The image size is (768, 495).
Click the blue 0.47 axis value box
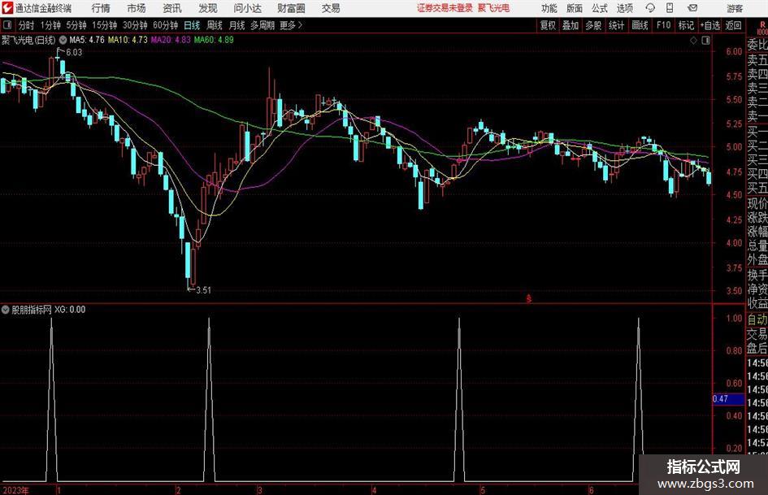(728, 399)
